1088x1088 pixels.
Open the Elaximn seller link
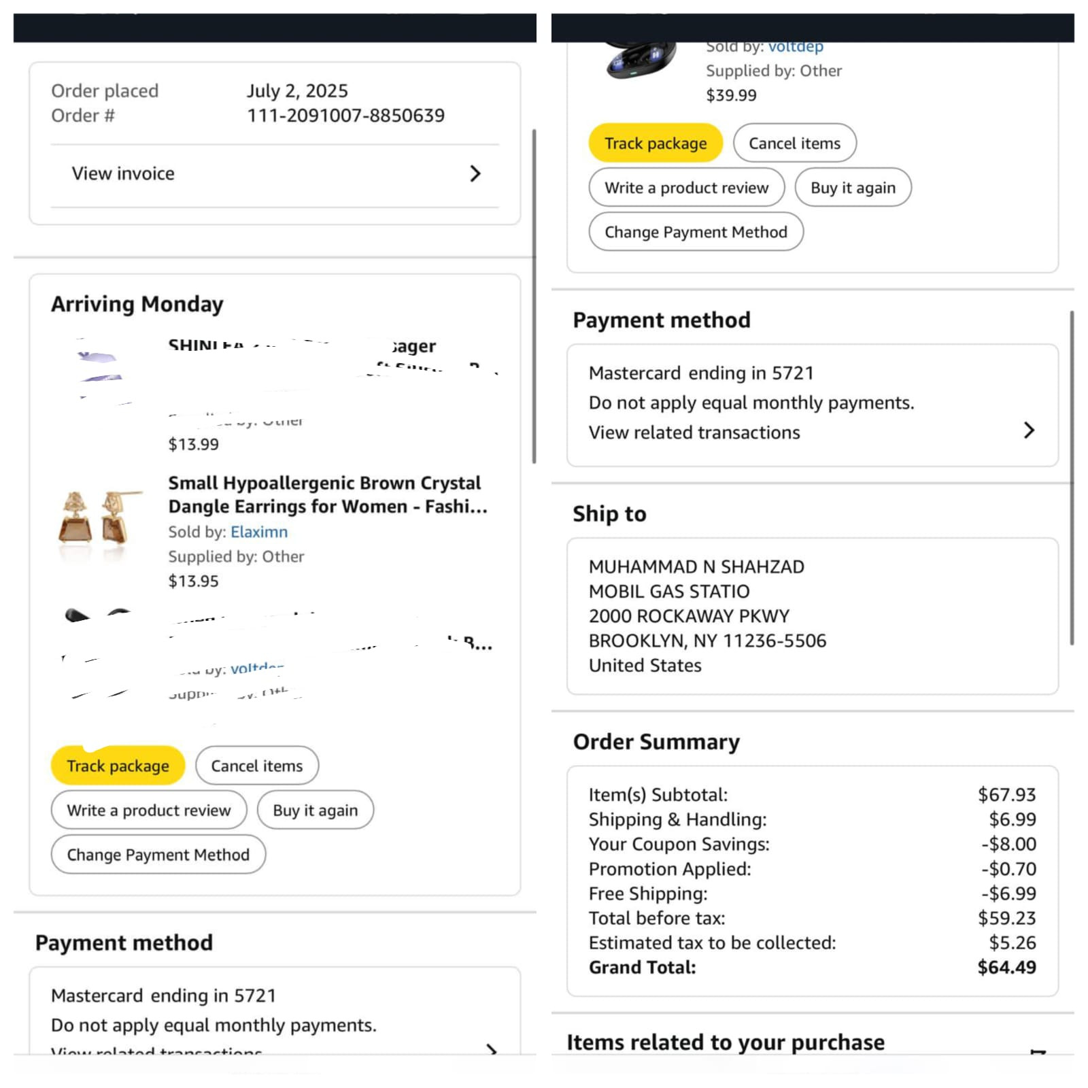(x=259, y=532)
